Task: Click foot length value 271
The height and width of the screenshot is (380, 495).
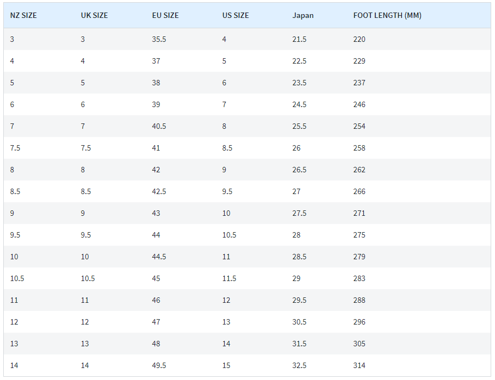Action: click(x=359, y=213)
